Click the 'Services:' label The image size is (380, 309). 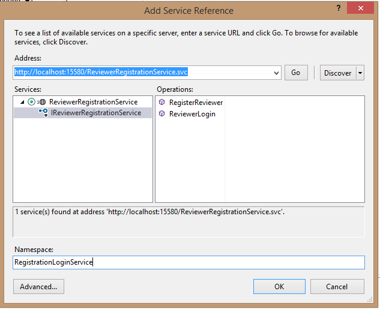(28, 89)
